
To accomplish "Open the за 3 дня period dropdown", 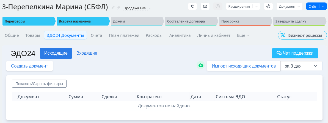I will (x=301, y=66).
